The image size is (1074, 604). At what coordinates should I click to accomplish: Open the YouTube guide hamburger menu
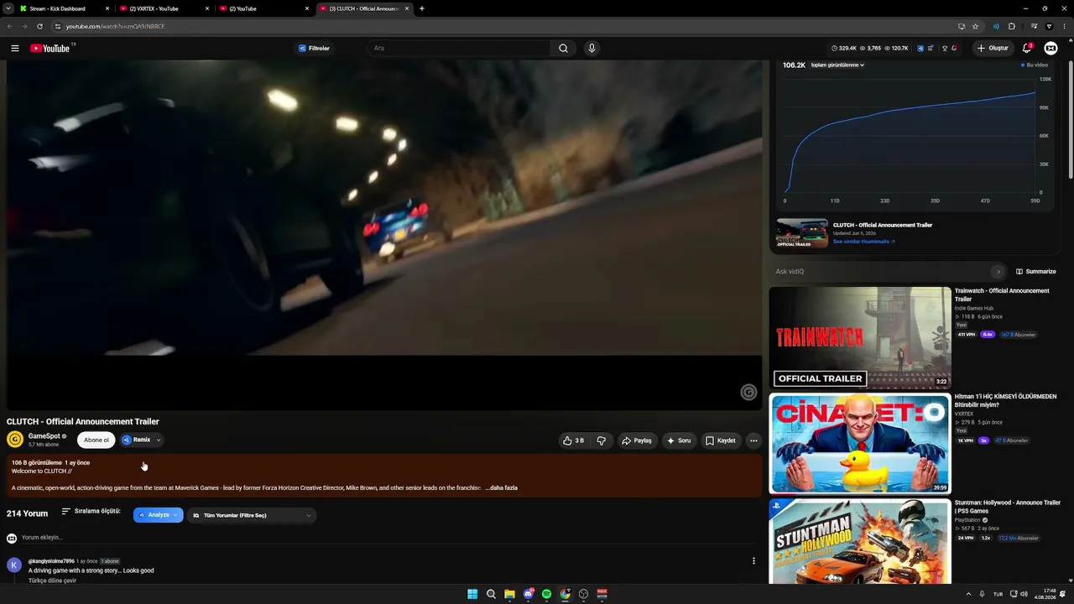coord(15,49)
